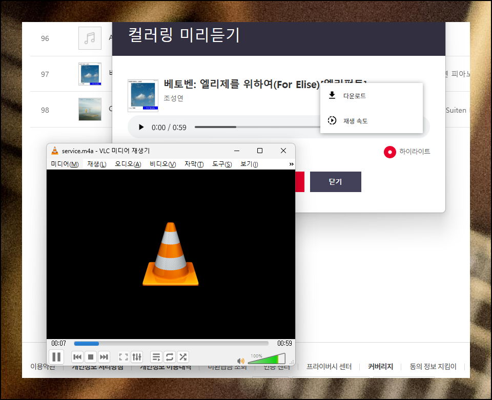The image size is (492, 400).
Task: Minimize the VLC window
Action: [237, 151]
